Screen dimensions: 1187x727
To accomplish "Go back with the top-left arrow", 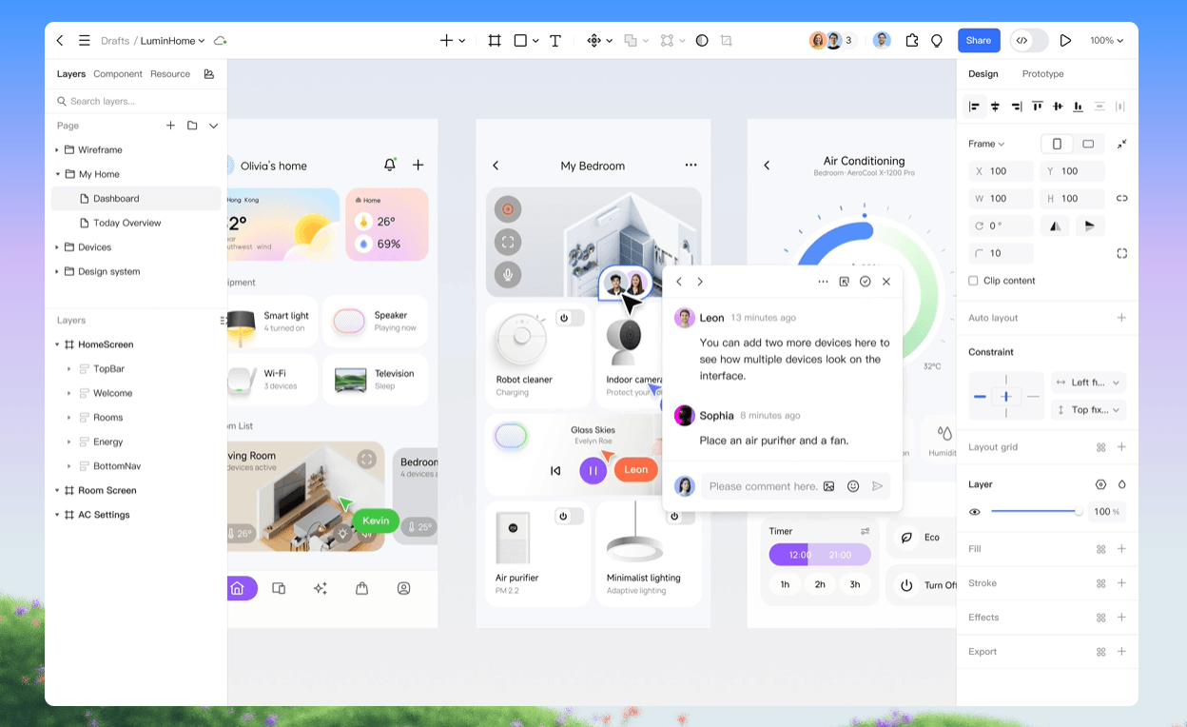I will point(60,41).
